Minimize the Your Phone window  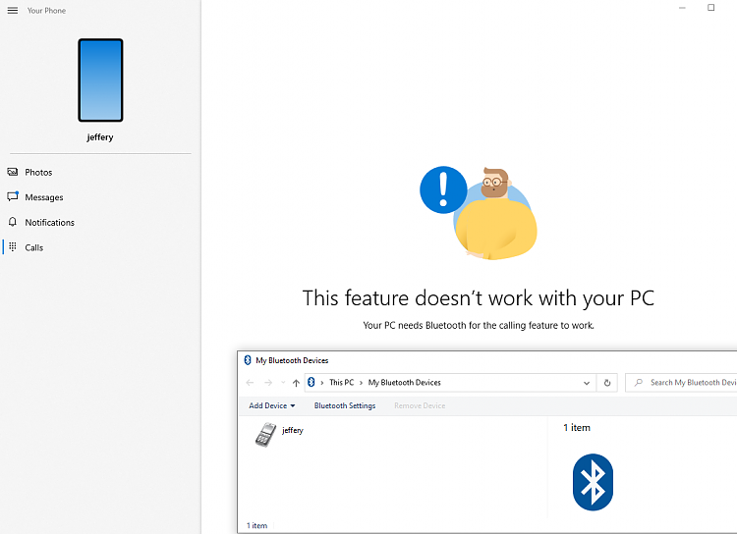682,8
